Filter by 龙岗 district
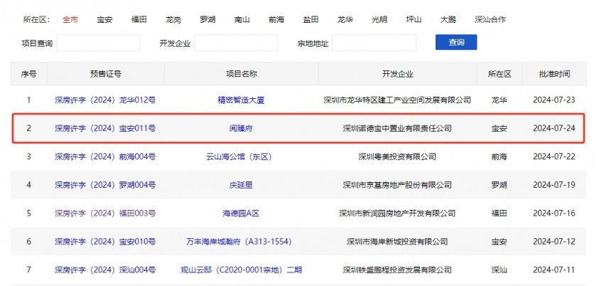 click(x=173, y=19)
